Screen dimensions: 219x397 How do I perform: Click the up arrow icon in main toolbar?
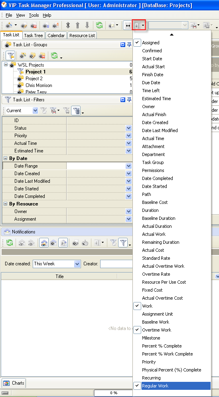[77, 25]
